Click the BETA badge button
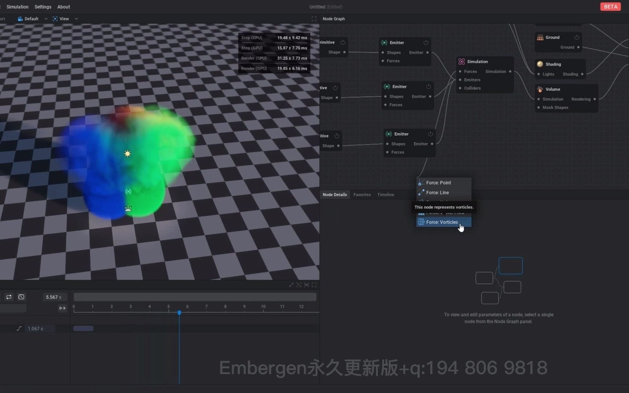This screenshot has height=393, width=629. 610,7
